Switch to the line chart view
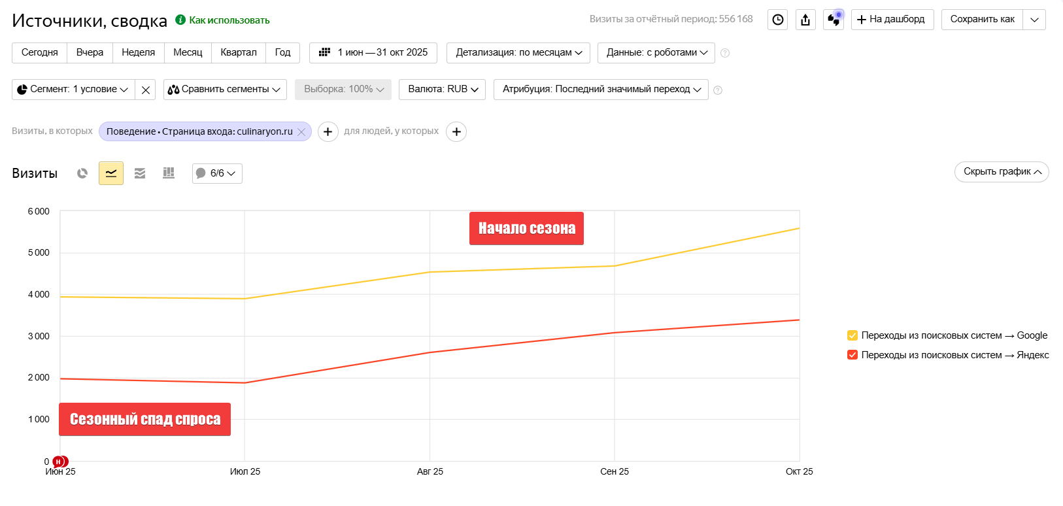Viewport: 1063px width, 506px height. (x=111, y=173)
